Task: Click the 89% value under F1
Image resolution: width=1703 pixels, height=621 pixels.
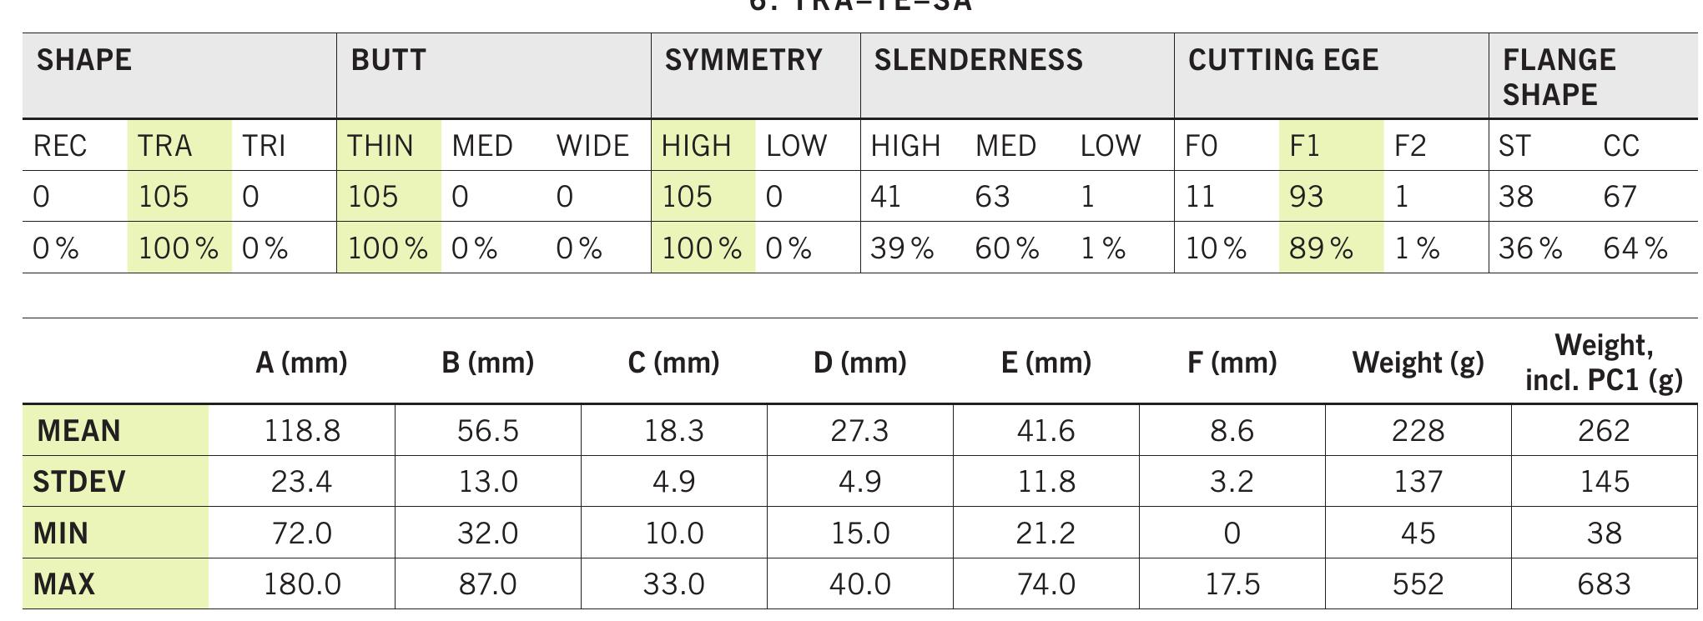Action: 1322,248
